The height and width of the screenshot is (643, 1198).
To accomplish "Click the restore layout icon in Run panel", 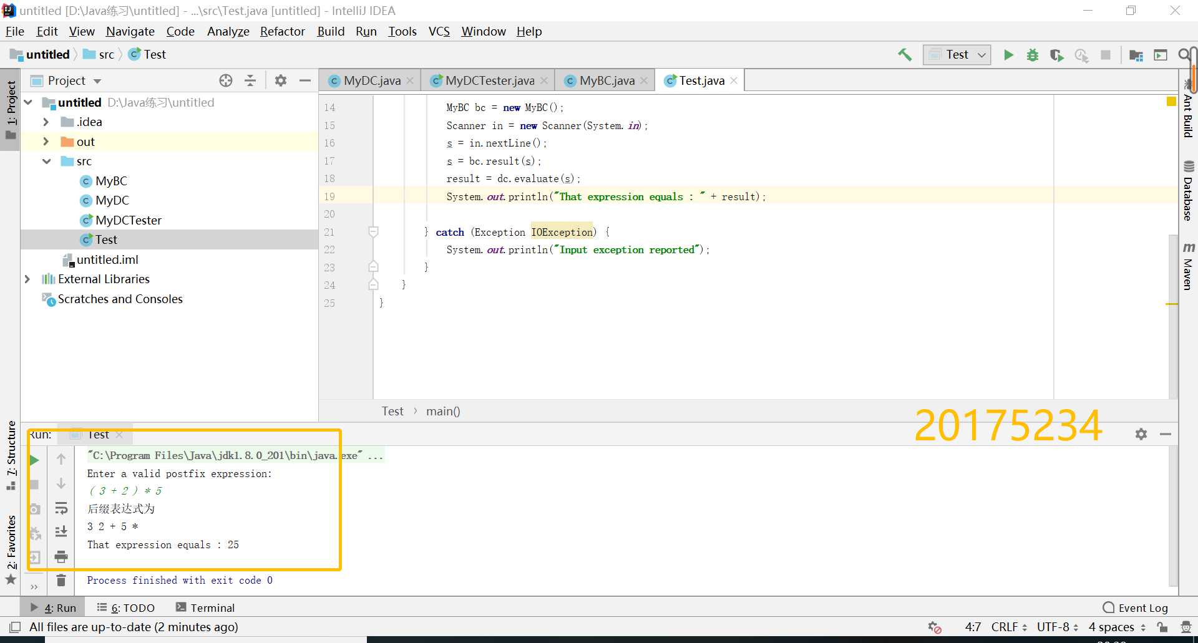I will pyautogui.click(x=34, y=557).
